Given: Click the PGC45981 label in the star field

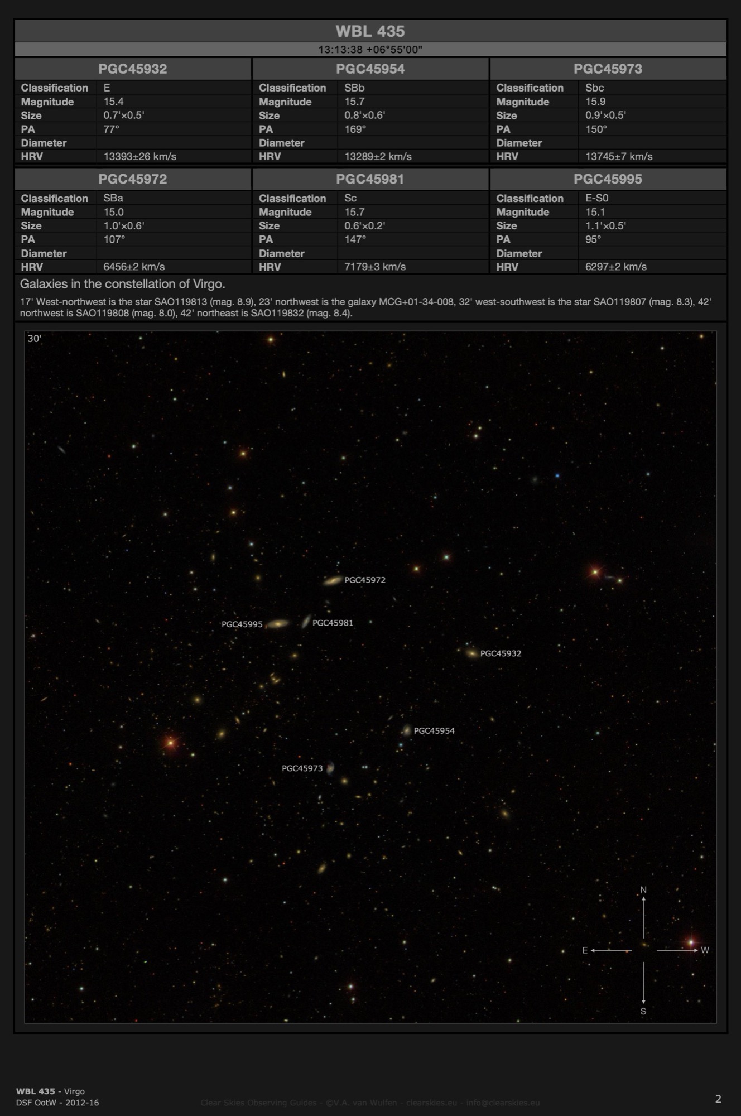Looking at the screenshot, I should [333, 623].
